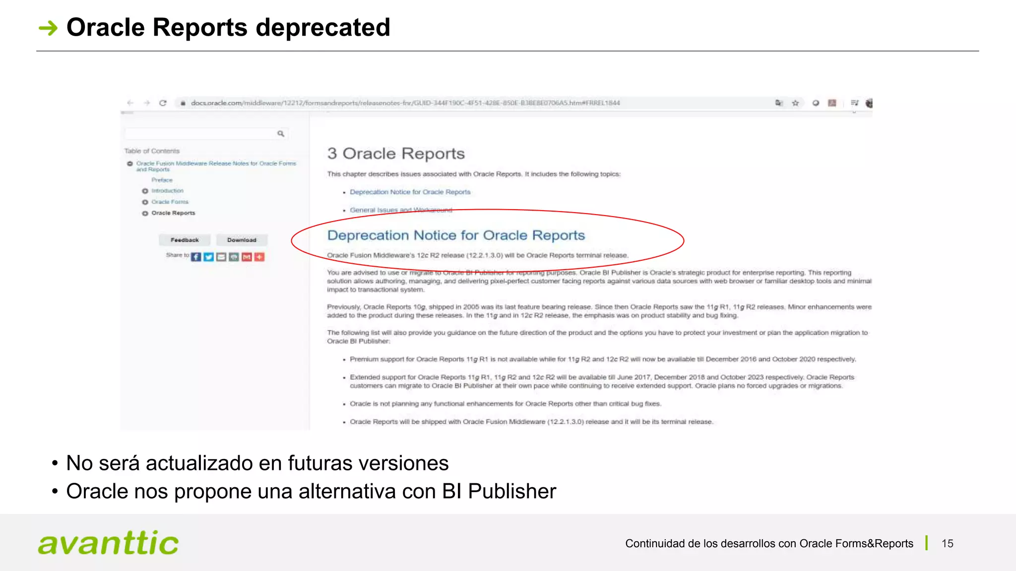Select Oracle Reports in table of contents

pyautogui.click(x=173, y=213)
